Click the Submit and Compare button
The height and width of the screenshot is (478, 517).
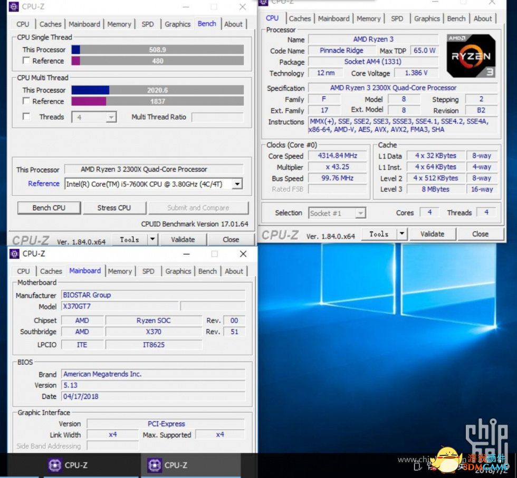[x=198, y=208]
